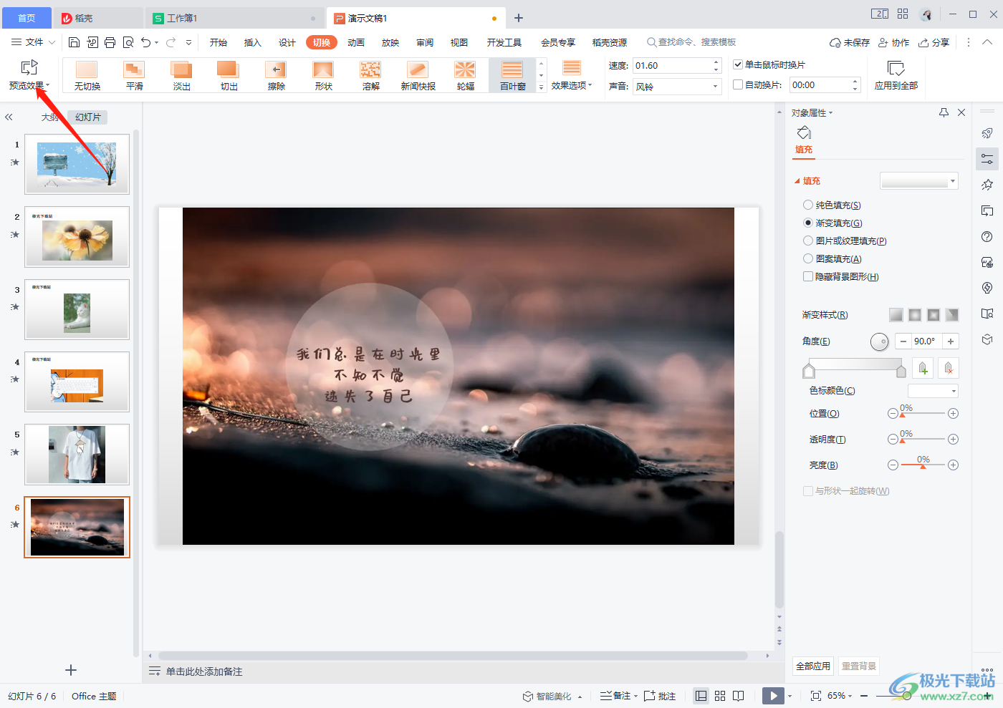Select the 溶解 transition icon

click(370, 69)
